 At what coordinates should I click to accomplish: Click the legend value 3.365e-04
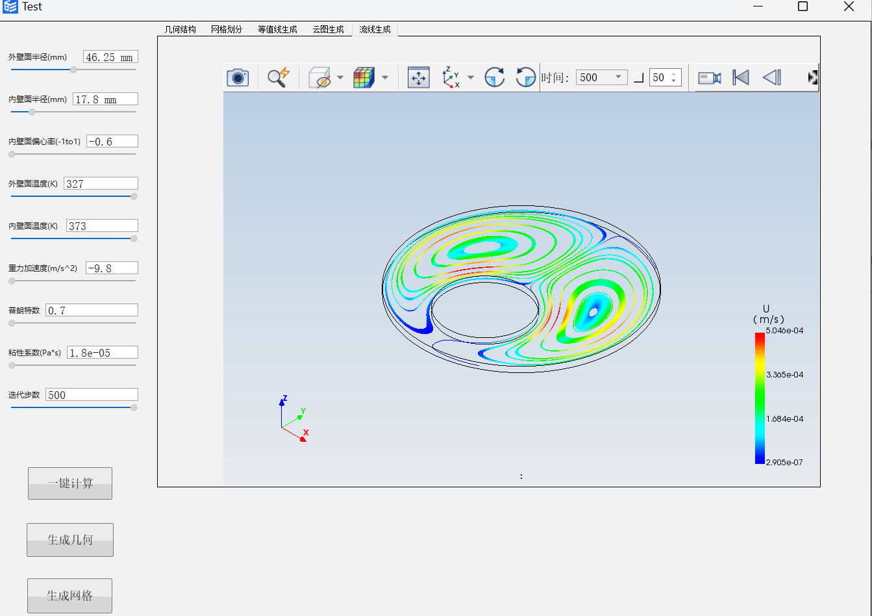click(784, 375)
